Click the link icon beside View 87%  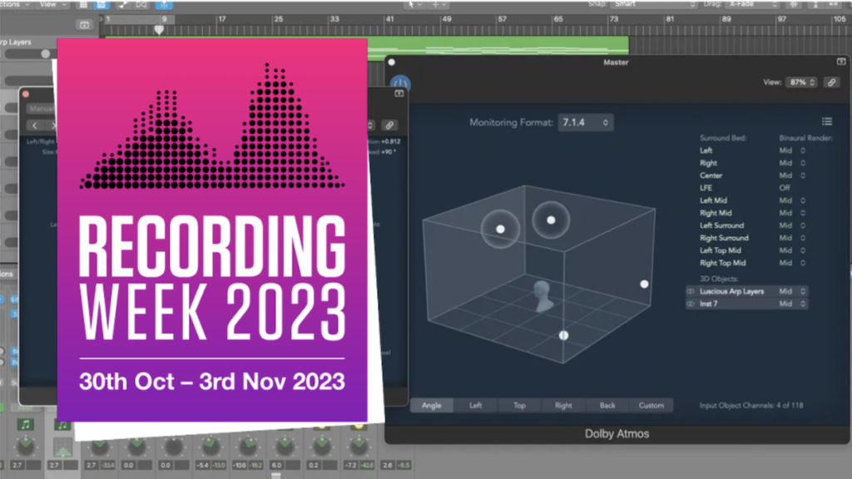(831, 82)
